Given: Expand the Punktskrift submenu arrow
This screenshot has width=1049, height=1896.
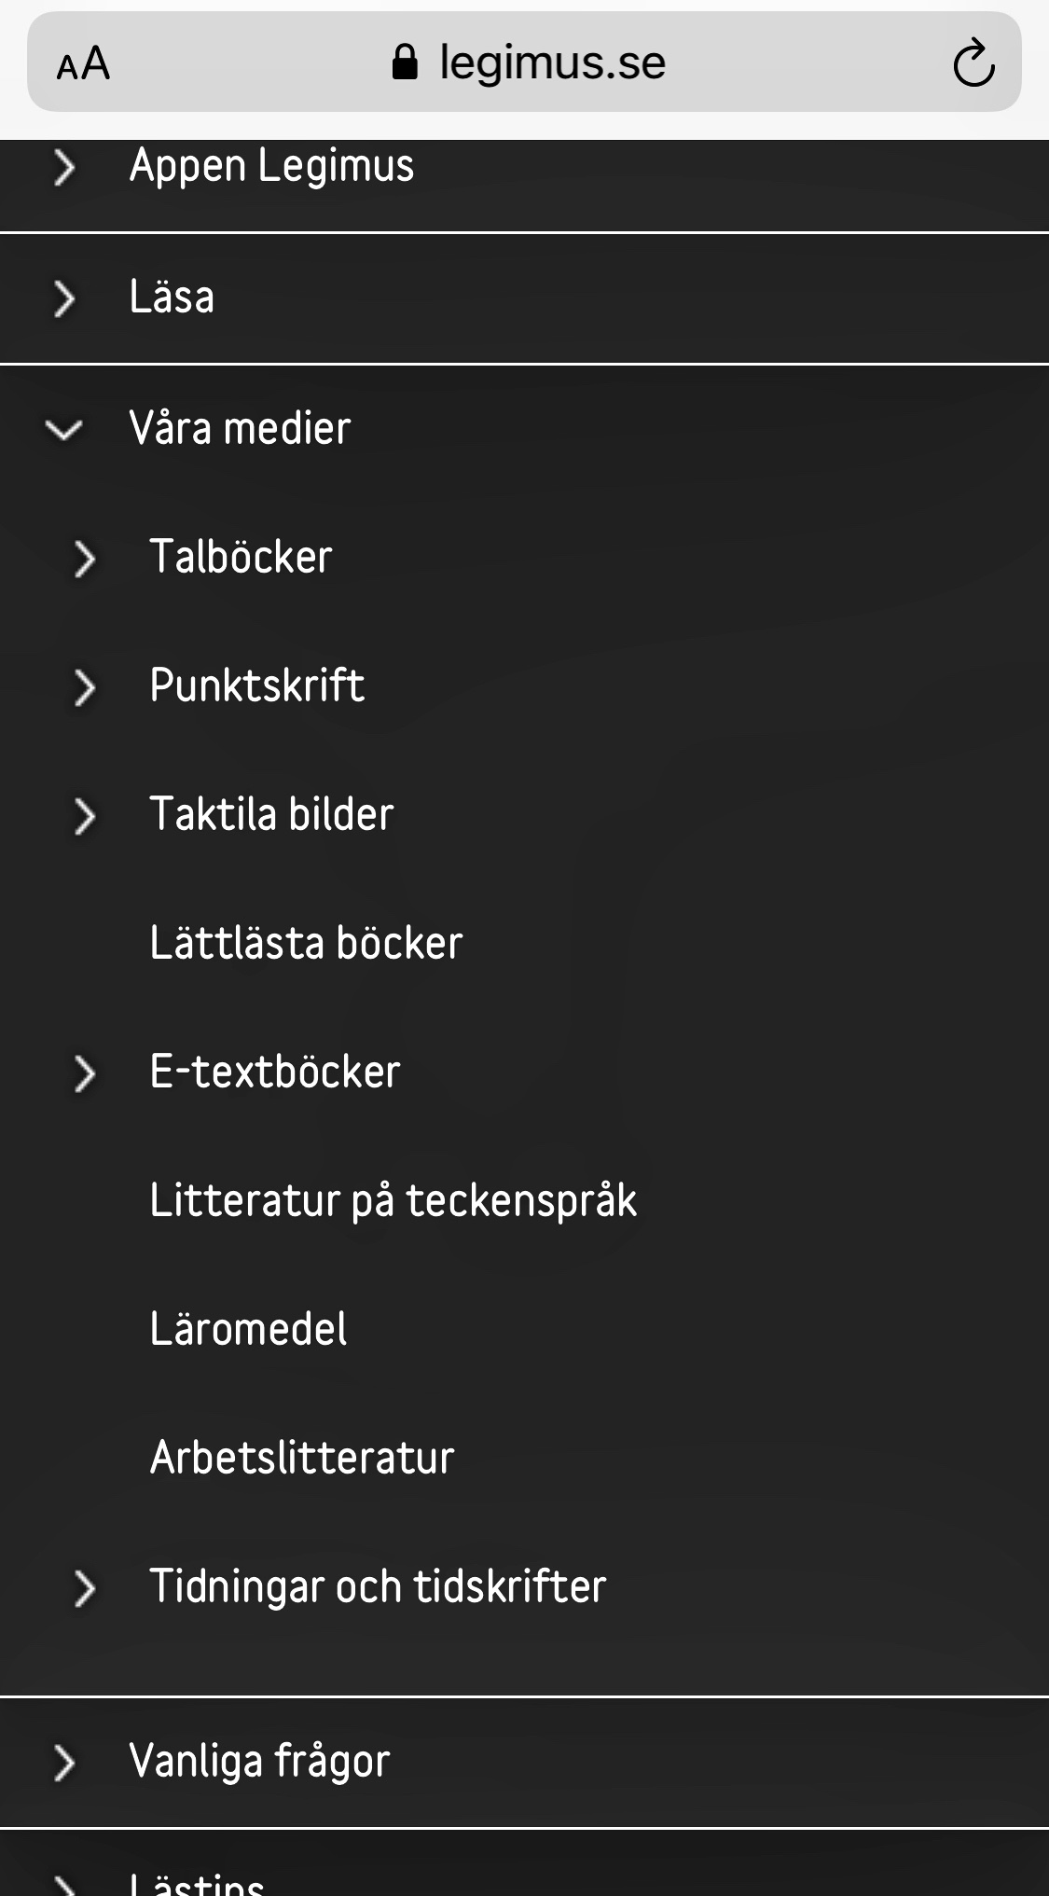Looking at the screenshot, I should 84,686.
